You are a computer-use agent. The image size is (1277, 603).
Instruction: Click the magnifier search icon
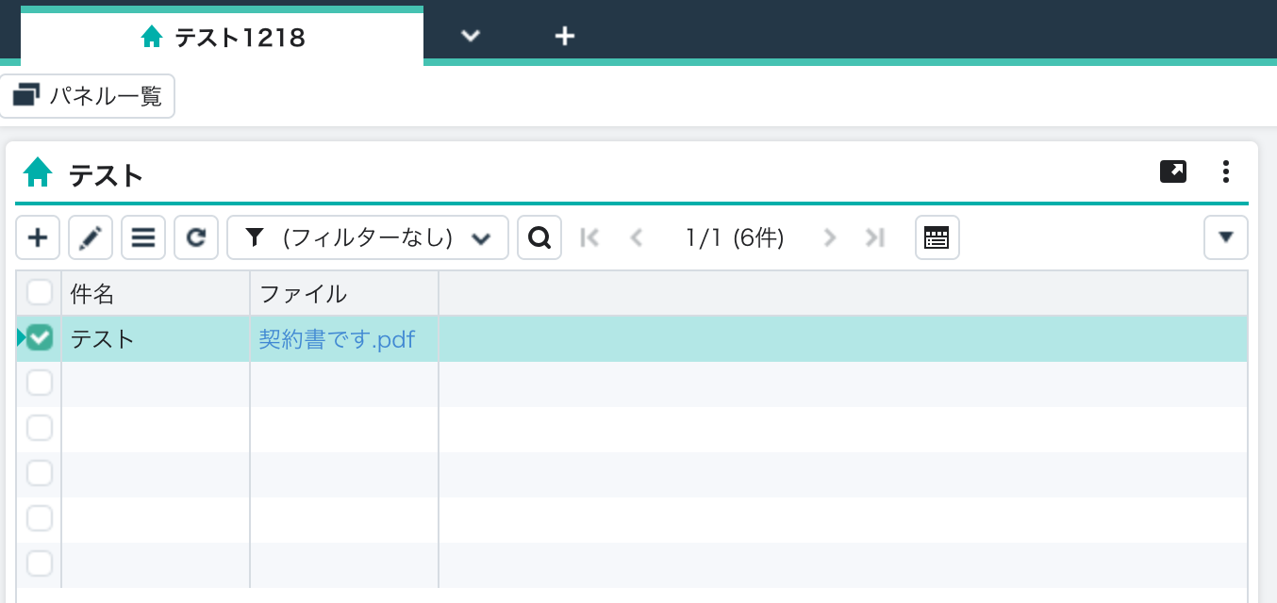click(x=539, y=237)
